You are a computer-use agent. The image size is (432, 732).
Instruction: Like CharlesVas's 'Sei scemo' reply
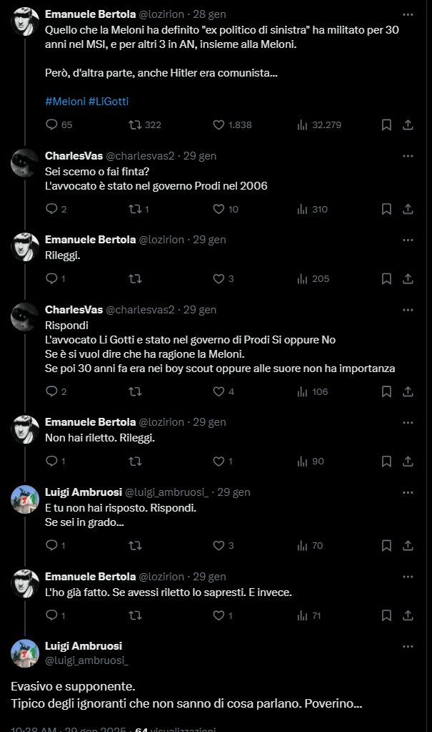[219, 209]
